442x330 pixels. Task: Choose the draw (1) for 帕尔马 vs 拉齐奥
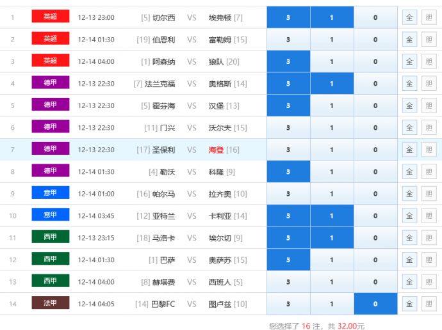point(331,194)
